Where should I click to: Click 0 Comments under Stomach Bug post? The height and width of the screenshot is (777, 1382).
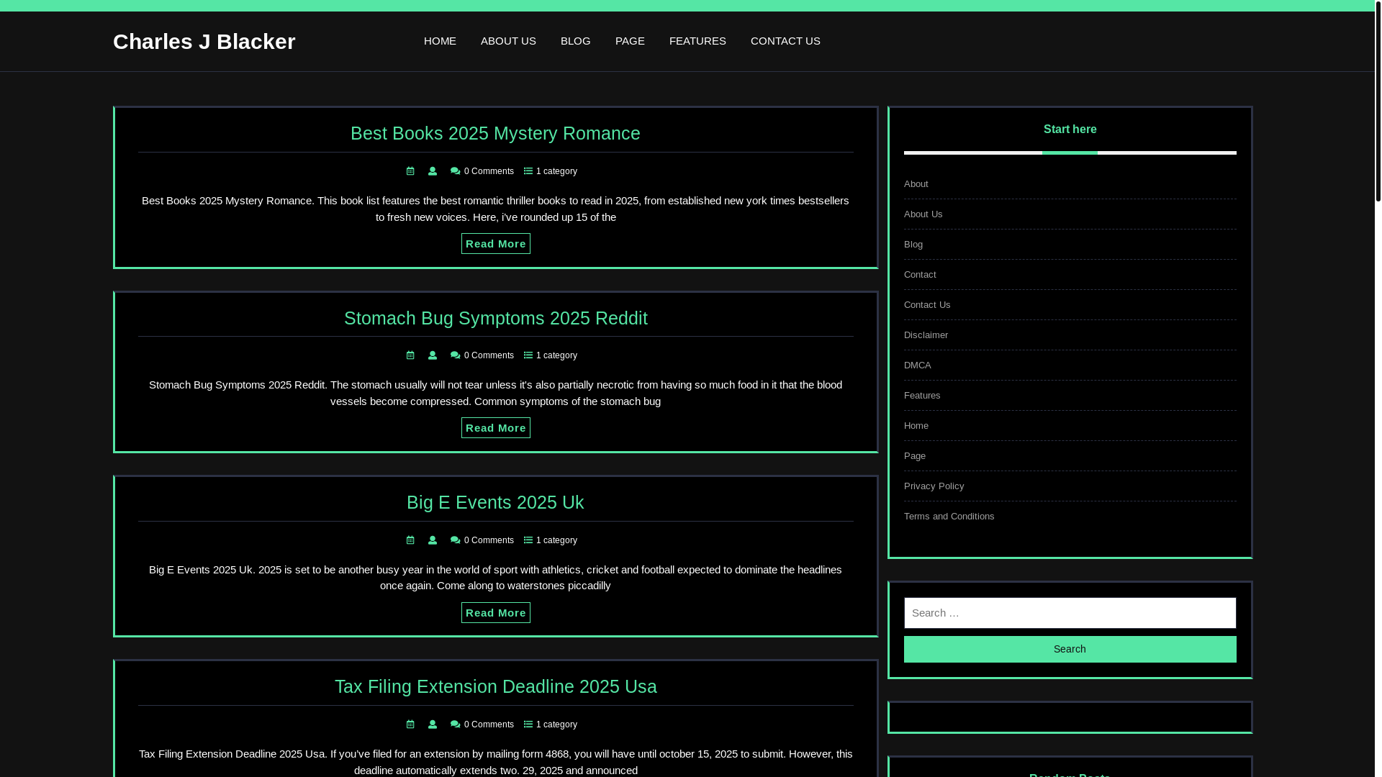pyautogui.click(x=489, y=355)
